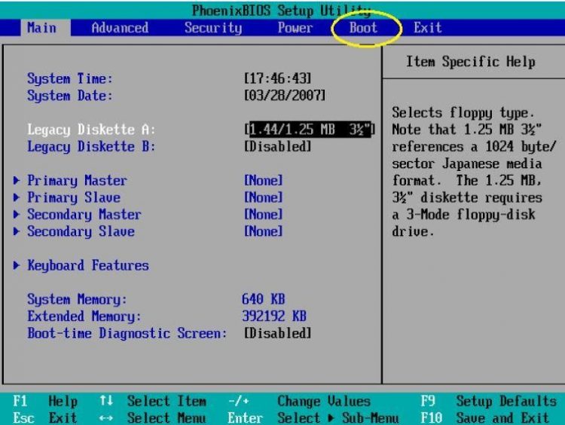Expand the Secondary Slave arrow
This screenshot has height=425, width=565.
click(x=17, y=231)
